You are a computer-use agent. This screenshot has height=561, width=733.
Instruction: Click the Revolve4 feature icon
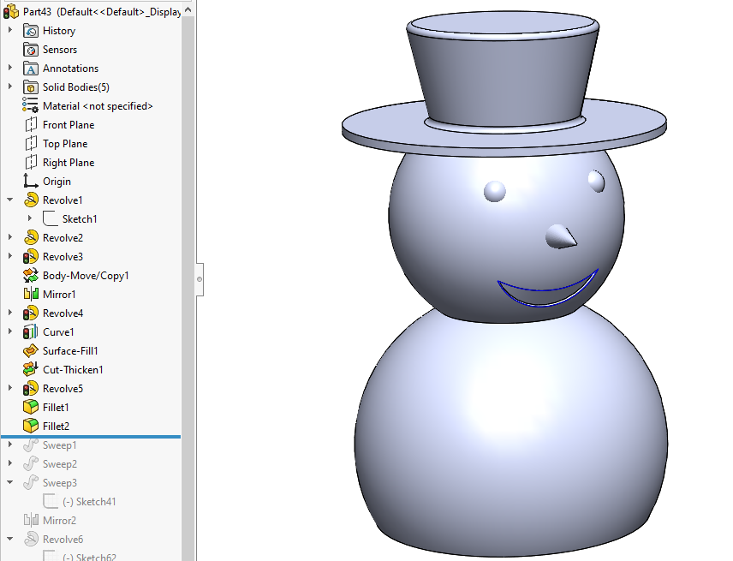(x=31, y=313)
